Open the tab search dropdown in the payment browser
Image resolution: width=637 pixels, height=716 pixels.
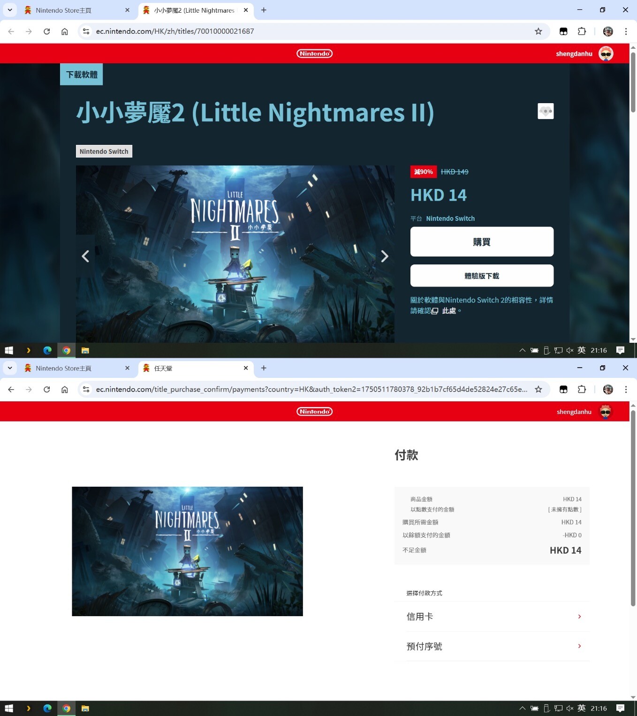(10, 368)
